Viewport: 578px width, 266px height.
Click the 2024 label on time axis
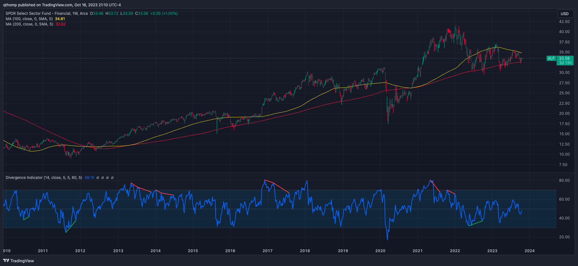click(529, 251)
